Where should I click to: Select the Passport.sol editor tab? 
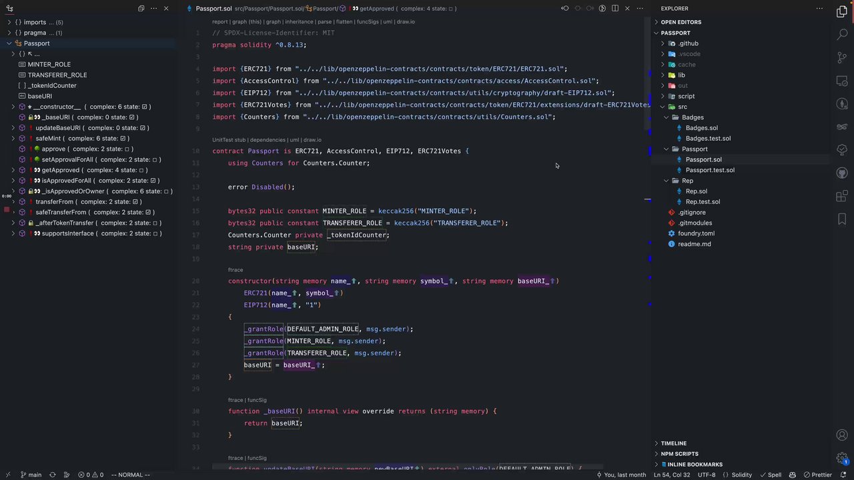[x=213, y=9]
